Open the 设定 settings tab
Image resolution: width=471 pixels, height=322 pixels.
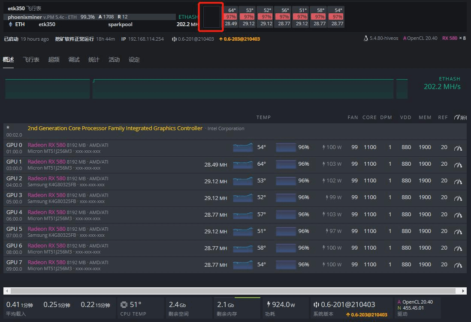coord(134,60)
